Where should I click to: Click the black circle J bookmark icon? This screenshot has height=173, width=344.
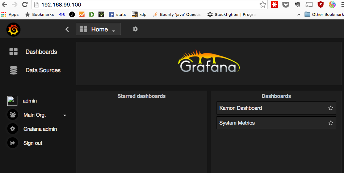pos(72,14)
